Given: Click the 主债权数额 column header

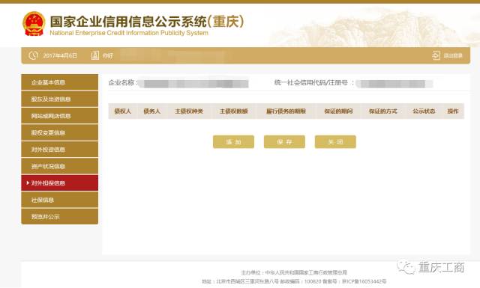Looking at the screenshot, I should click(233, 111).
